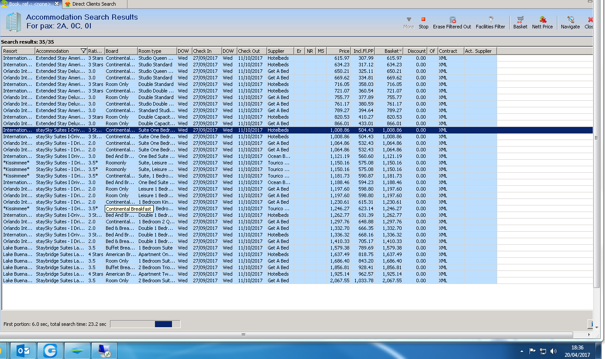Click the Erase Filtered Out toolbar button
The image size is (605, 359).
(x=452, y=23)
